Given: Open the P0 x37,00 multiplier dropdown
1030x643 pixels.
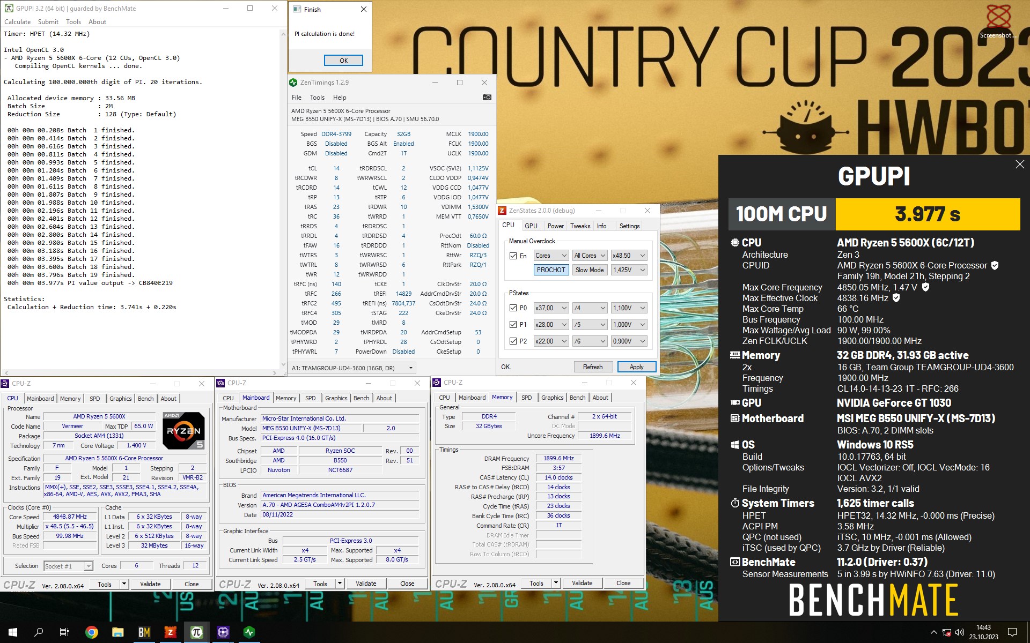Looking at the screenshot, I should pos(551,308).
